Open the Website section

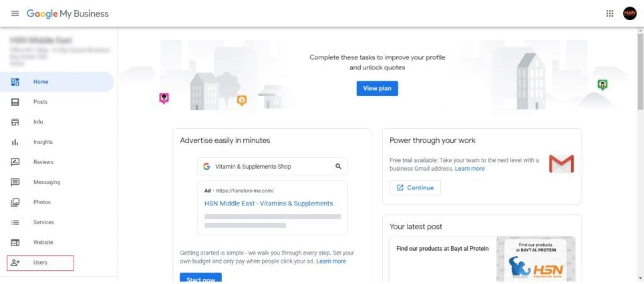(x=43, y=243)
